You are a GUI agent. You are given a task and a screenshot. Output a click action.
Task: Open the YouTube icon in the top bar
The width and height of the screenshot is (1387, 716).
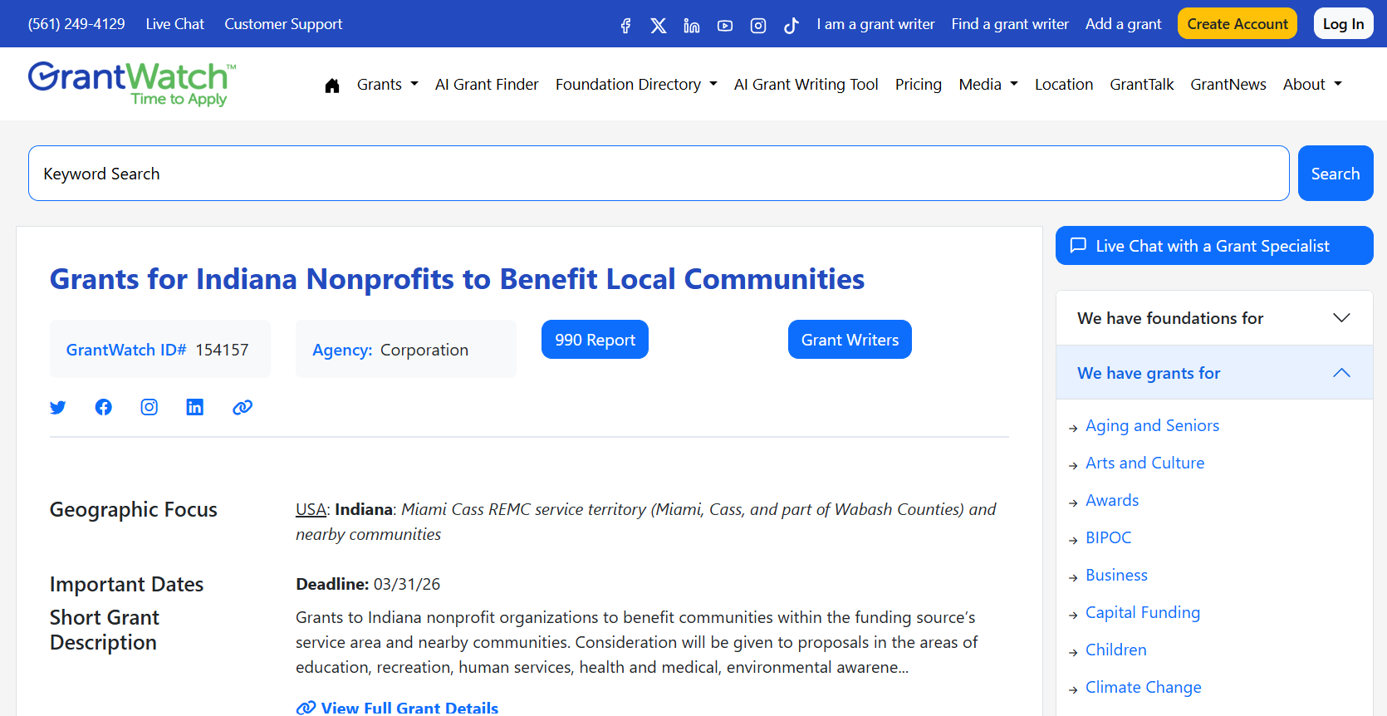(725, 26)
